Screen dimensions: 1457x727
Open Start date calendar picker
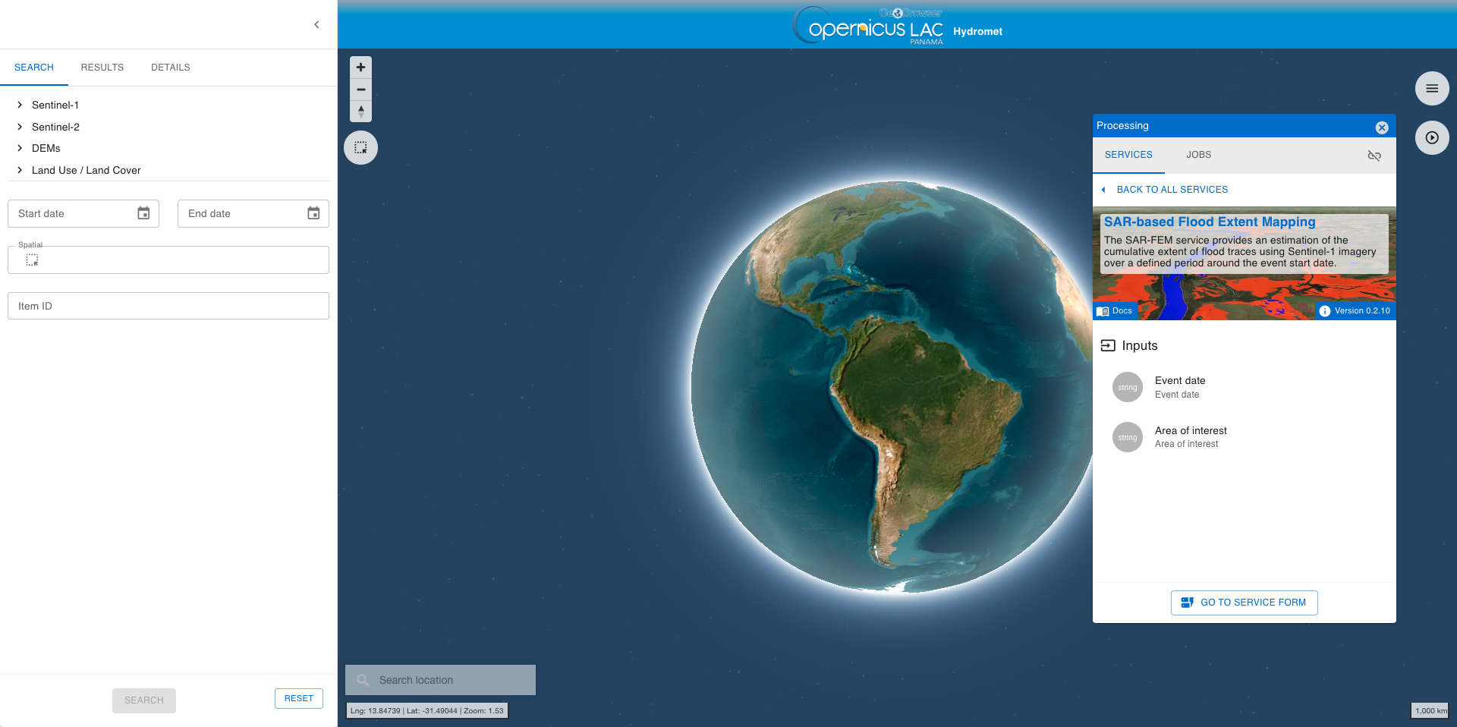pos(143,213)
